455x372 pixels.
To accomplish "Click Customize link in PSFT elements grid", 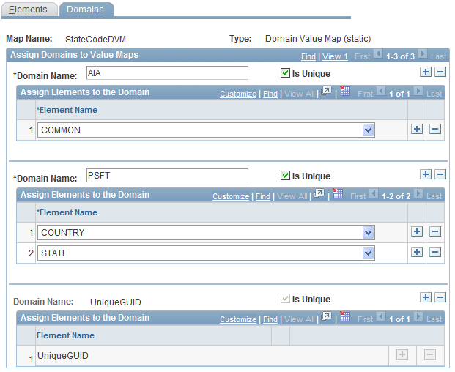I will click(x=231, y=196).
